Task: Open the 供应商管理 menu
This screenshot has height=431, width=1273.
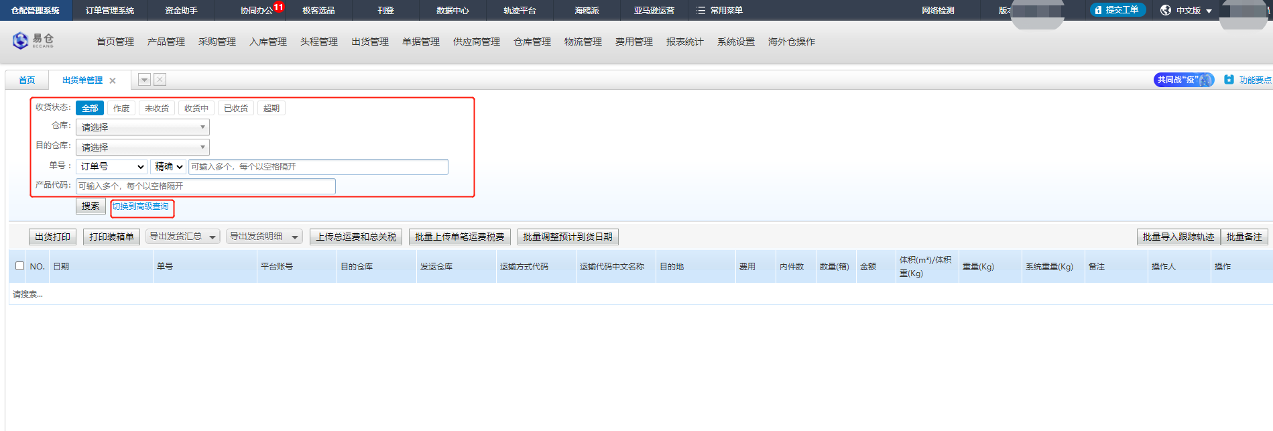Action: pos(477,42)
